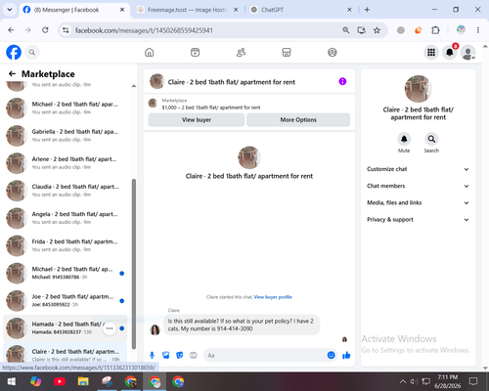Open conversation info purple icon

[342, 81]
